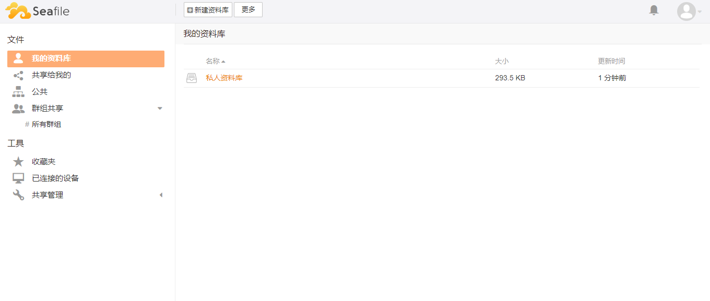
Task: Click the 收藏夹 star icon
Action: [18, 162]
